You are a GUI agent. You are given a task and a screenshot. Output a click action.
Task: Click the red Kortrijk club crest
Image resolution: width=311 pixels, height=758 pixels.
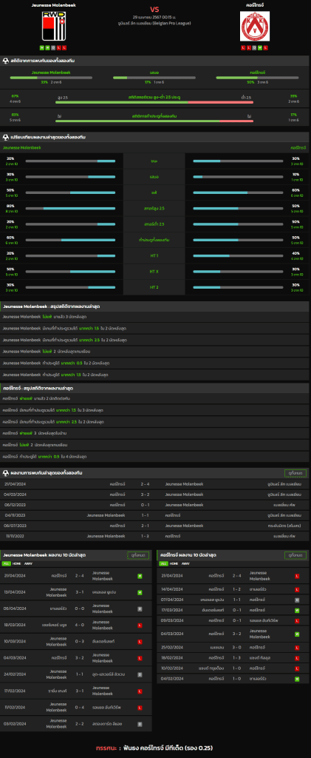pos(255,26)
